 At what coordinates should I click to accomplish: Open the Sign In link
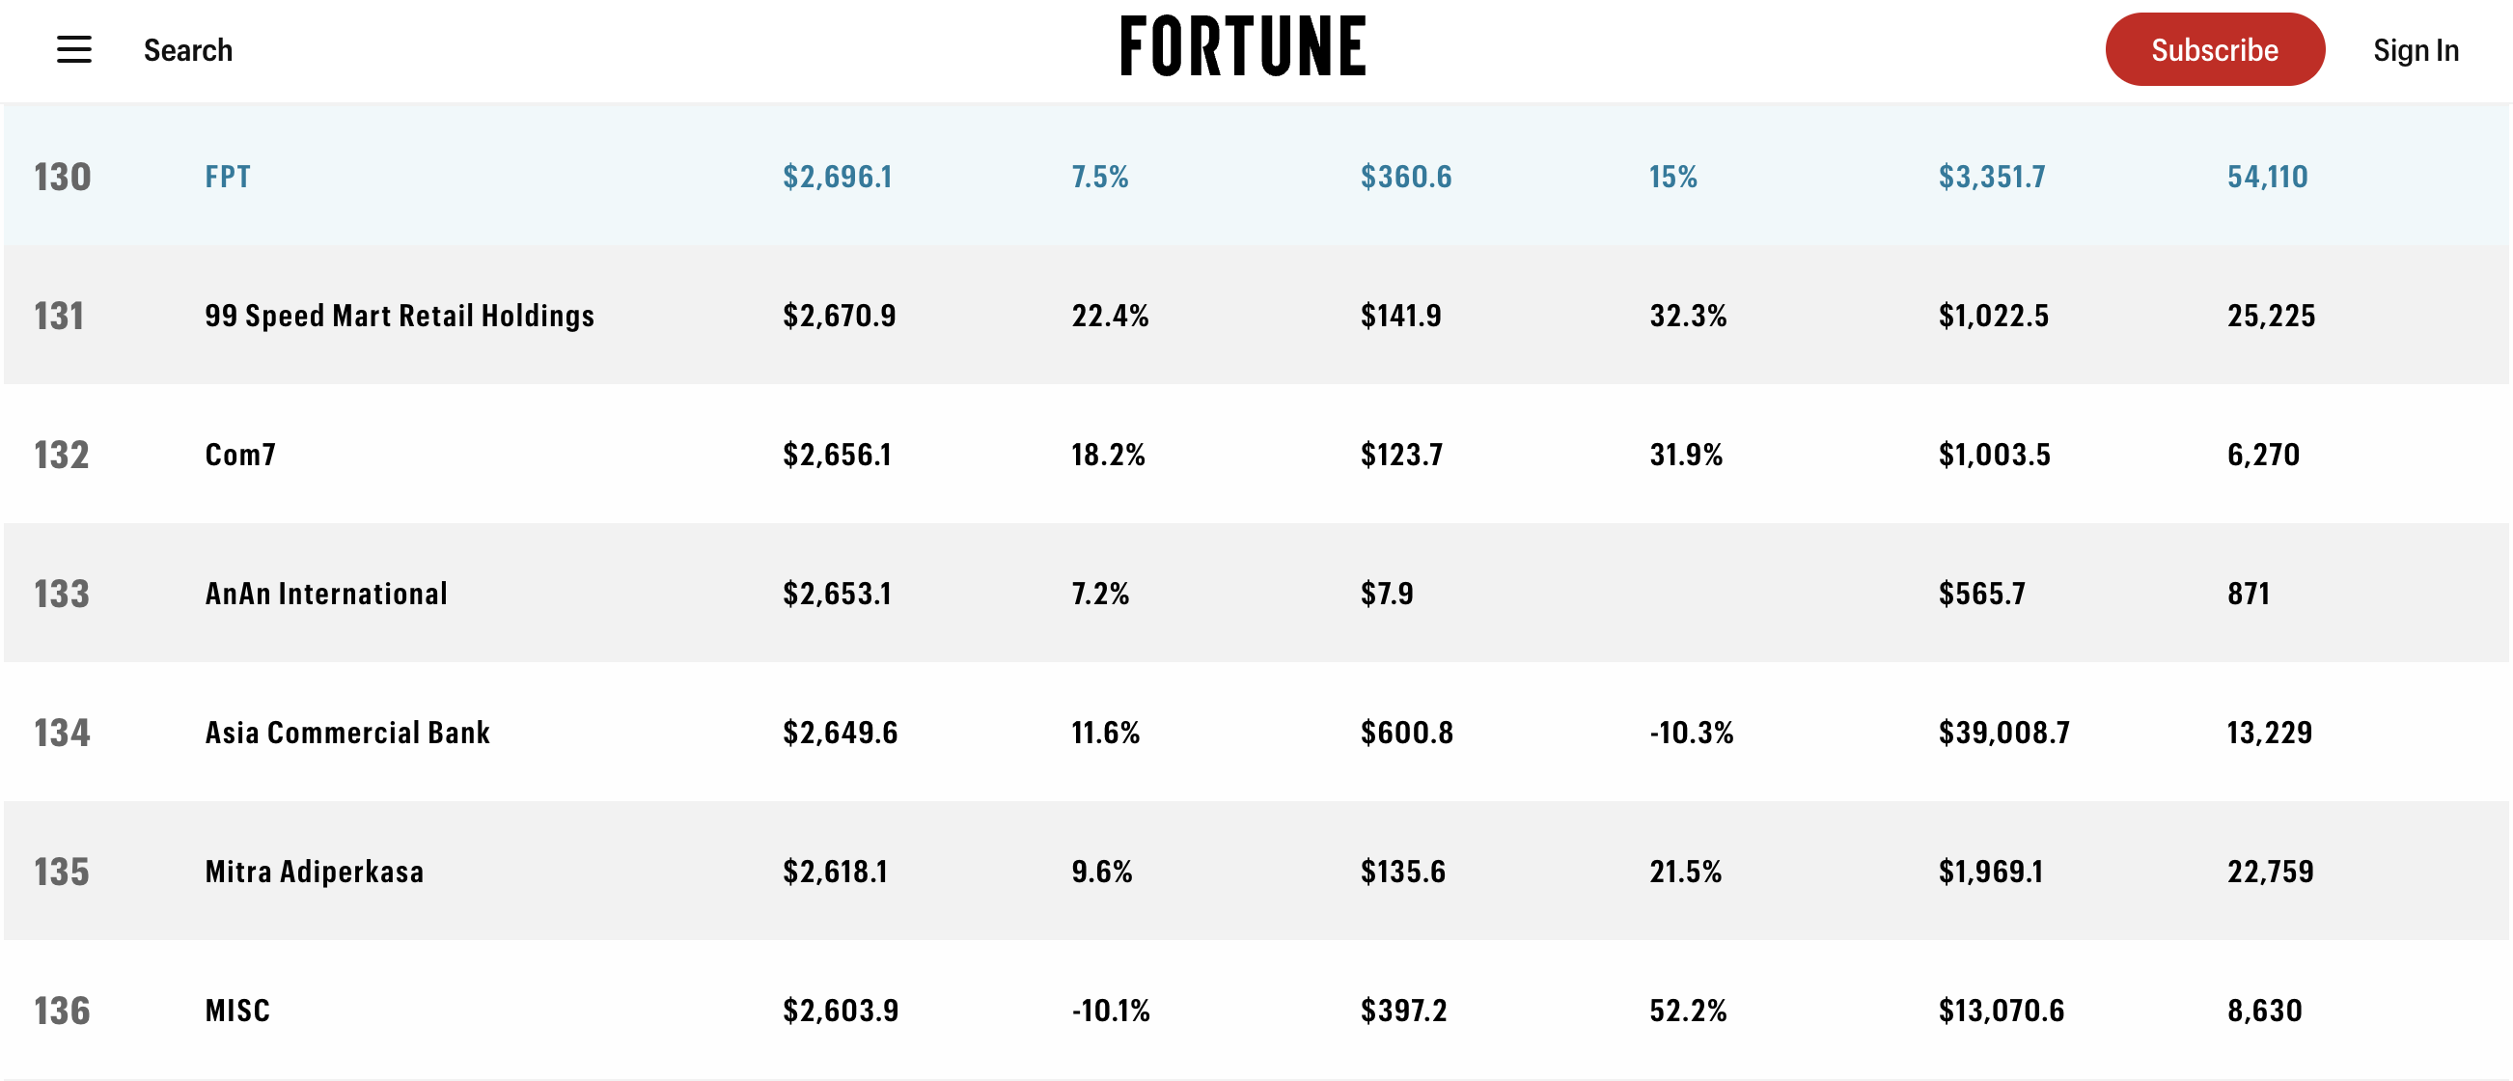(x=2416, y=50)
